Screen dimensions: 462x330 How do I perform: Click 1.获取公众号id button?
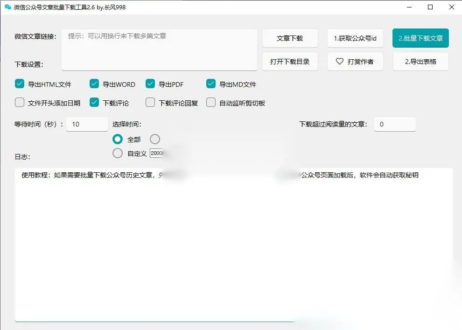click(355, 38)
